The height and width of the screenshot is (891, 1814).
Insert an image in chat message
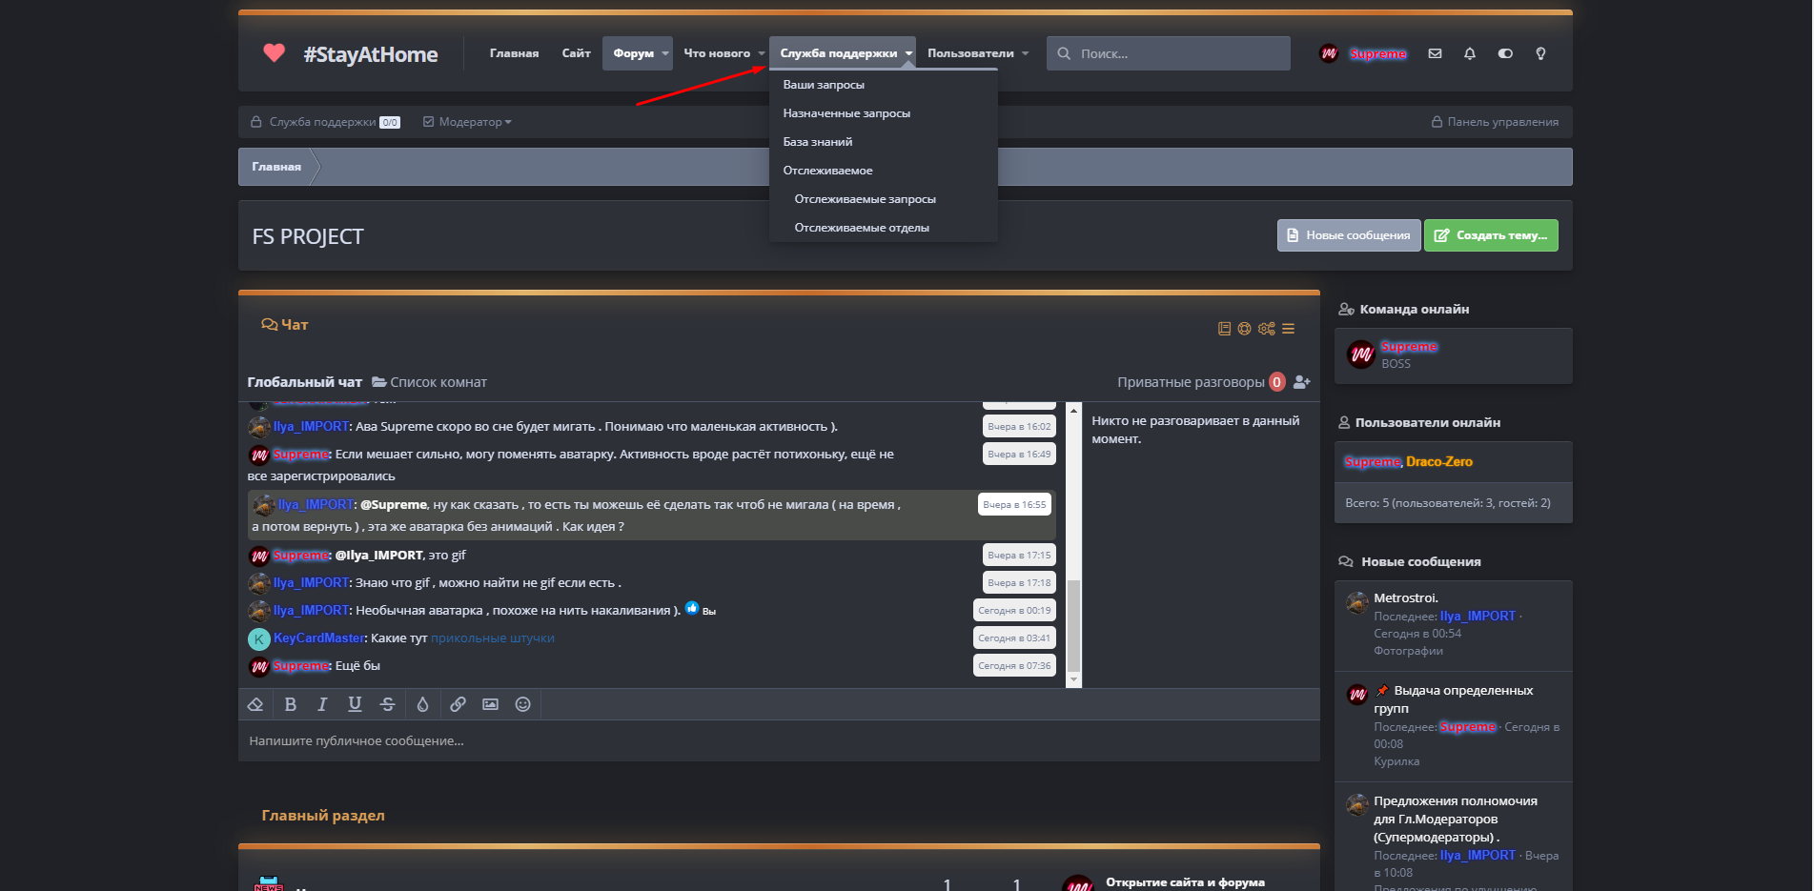point(490,704)
